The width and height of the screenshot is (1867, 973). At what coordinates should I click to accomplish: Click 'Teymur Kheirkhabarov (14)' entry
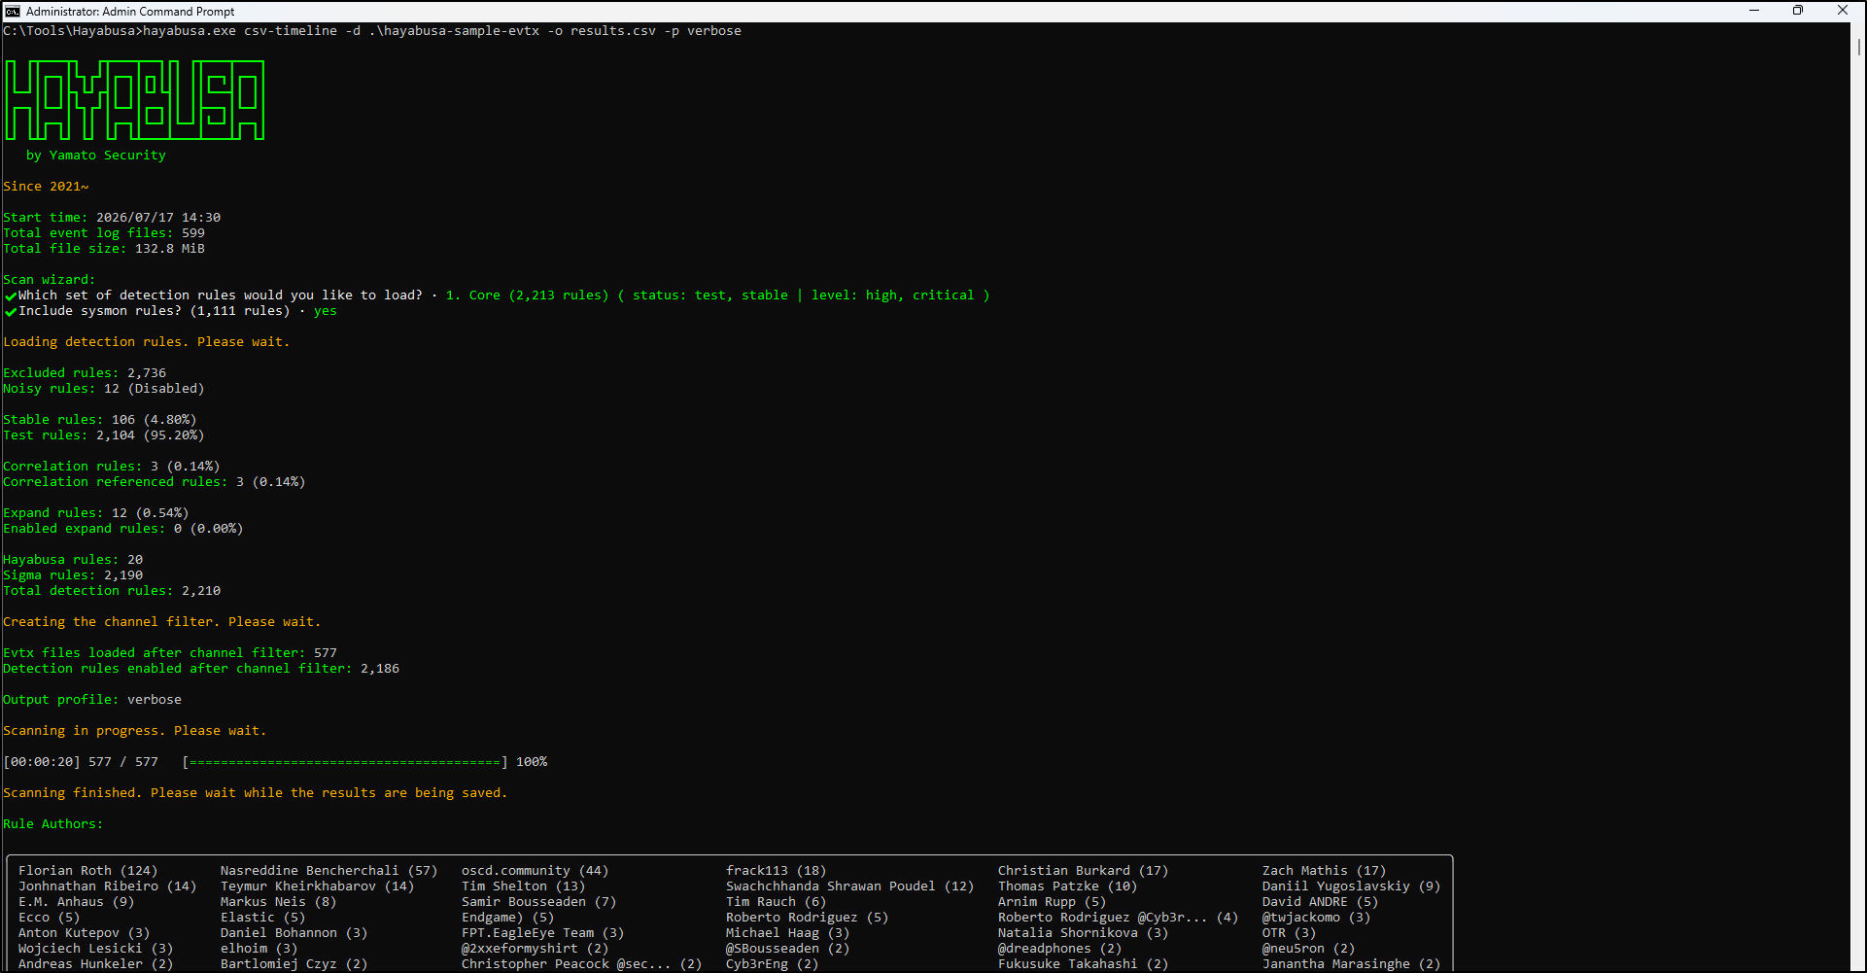(x=318, y=886)
